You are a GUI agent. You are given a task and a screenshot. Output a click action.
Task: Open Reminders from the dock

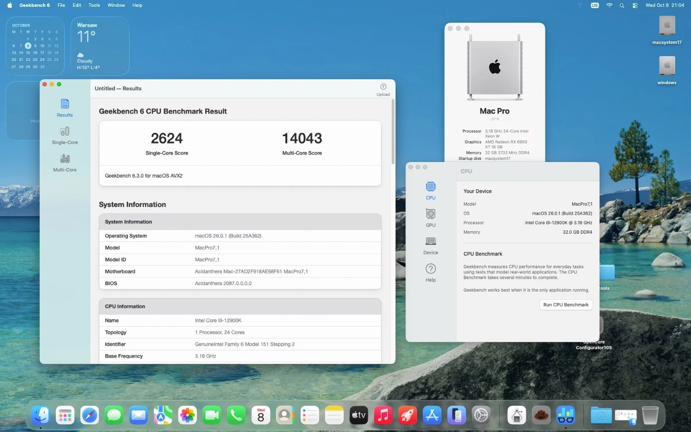point(310,416)
